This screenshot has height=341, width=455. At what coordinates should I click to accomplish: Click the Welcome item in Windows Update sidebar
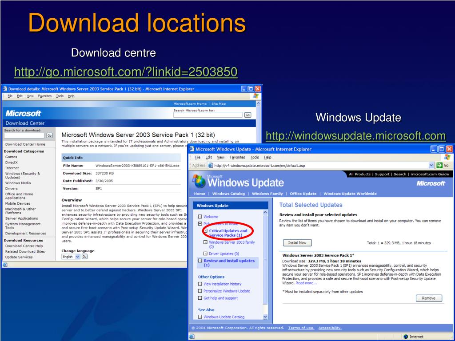point(211,217)
